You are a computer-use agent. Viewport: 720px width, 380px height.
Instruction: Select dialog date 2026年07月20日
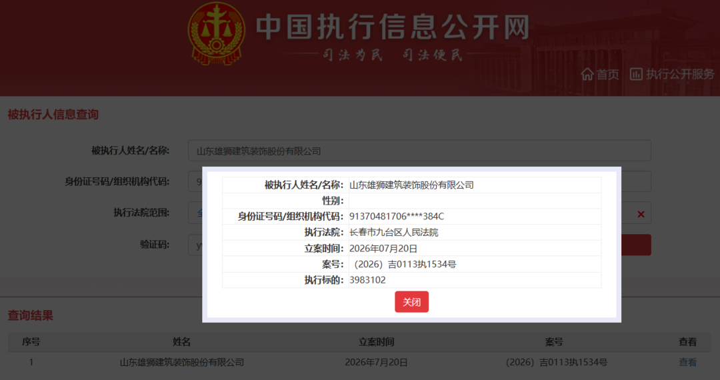click(x=383, y=248)
